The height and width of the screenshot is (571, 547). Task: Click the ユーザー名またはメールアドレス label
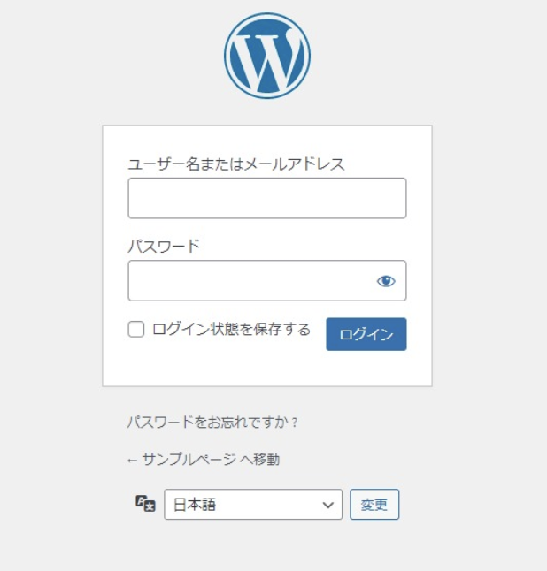(x=236, y=164)
